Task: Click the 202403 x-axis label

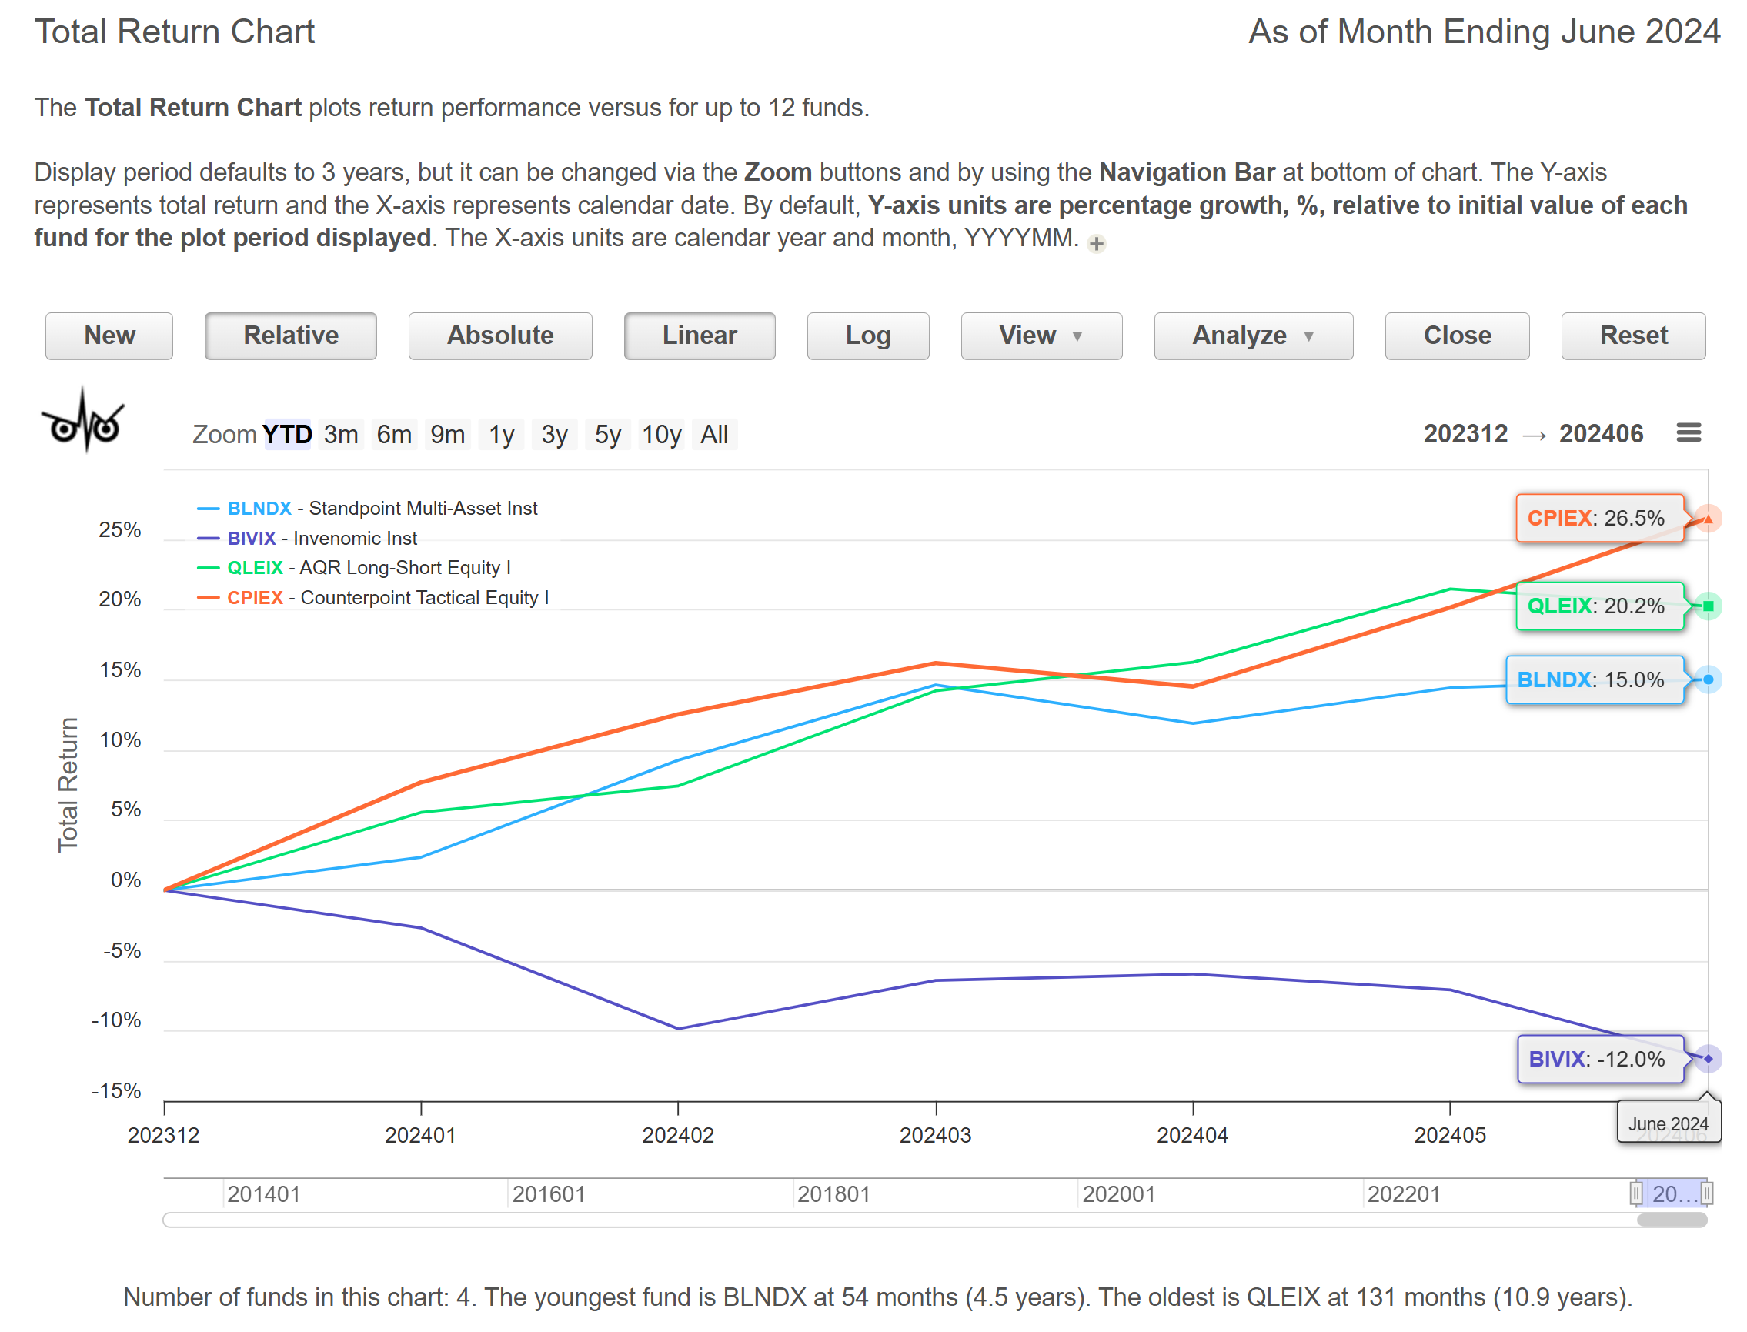Action: pyautogui.click(x=935, y=1135)
